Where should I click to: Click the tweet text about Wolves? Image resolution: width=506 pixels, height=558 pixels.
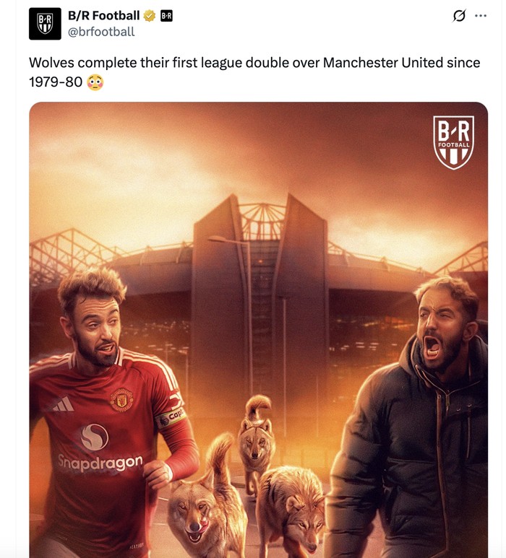click(x=254, y=72)
